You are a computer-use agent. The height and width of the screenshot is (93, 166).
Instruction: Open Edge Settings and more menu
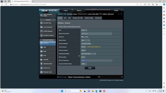coord(160,4)
